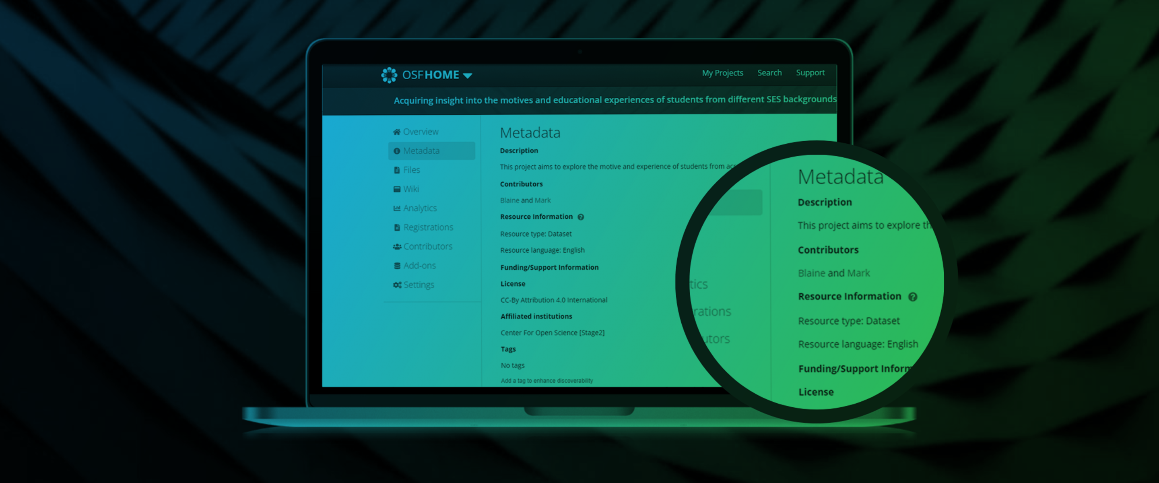Click the Contributors people icon in sidebar
The image size is (1159, 483).
[397, 247]
